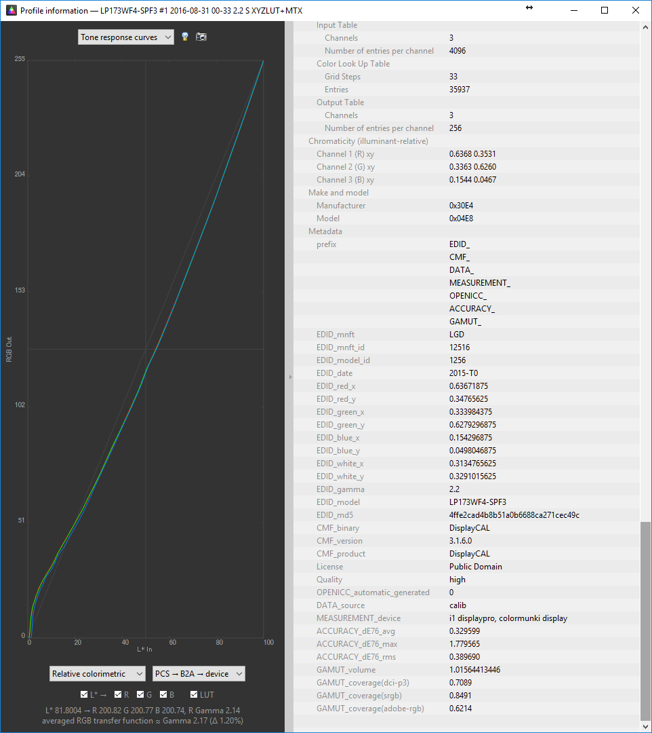Select the EDID_gamma row
Viewport: 652px width, 733px height.
tap(467, 489)
